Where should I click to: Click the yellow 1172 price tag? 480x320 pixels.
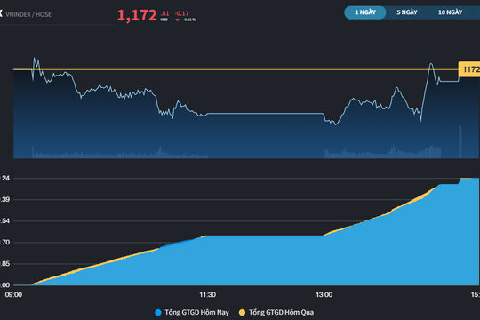[x=469, y=69]
